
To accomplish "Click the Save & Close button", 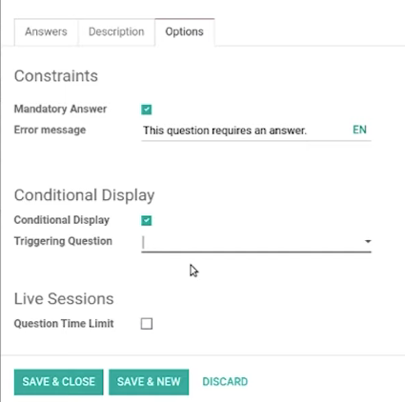I will (59, 382).
